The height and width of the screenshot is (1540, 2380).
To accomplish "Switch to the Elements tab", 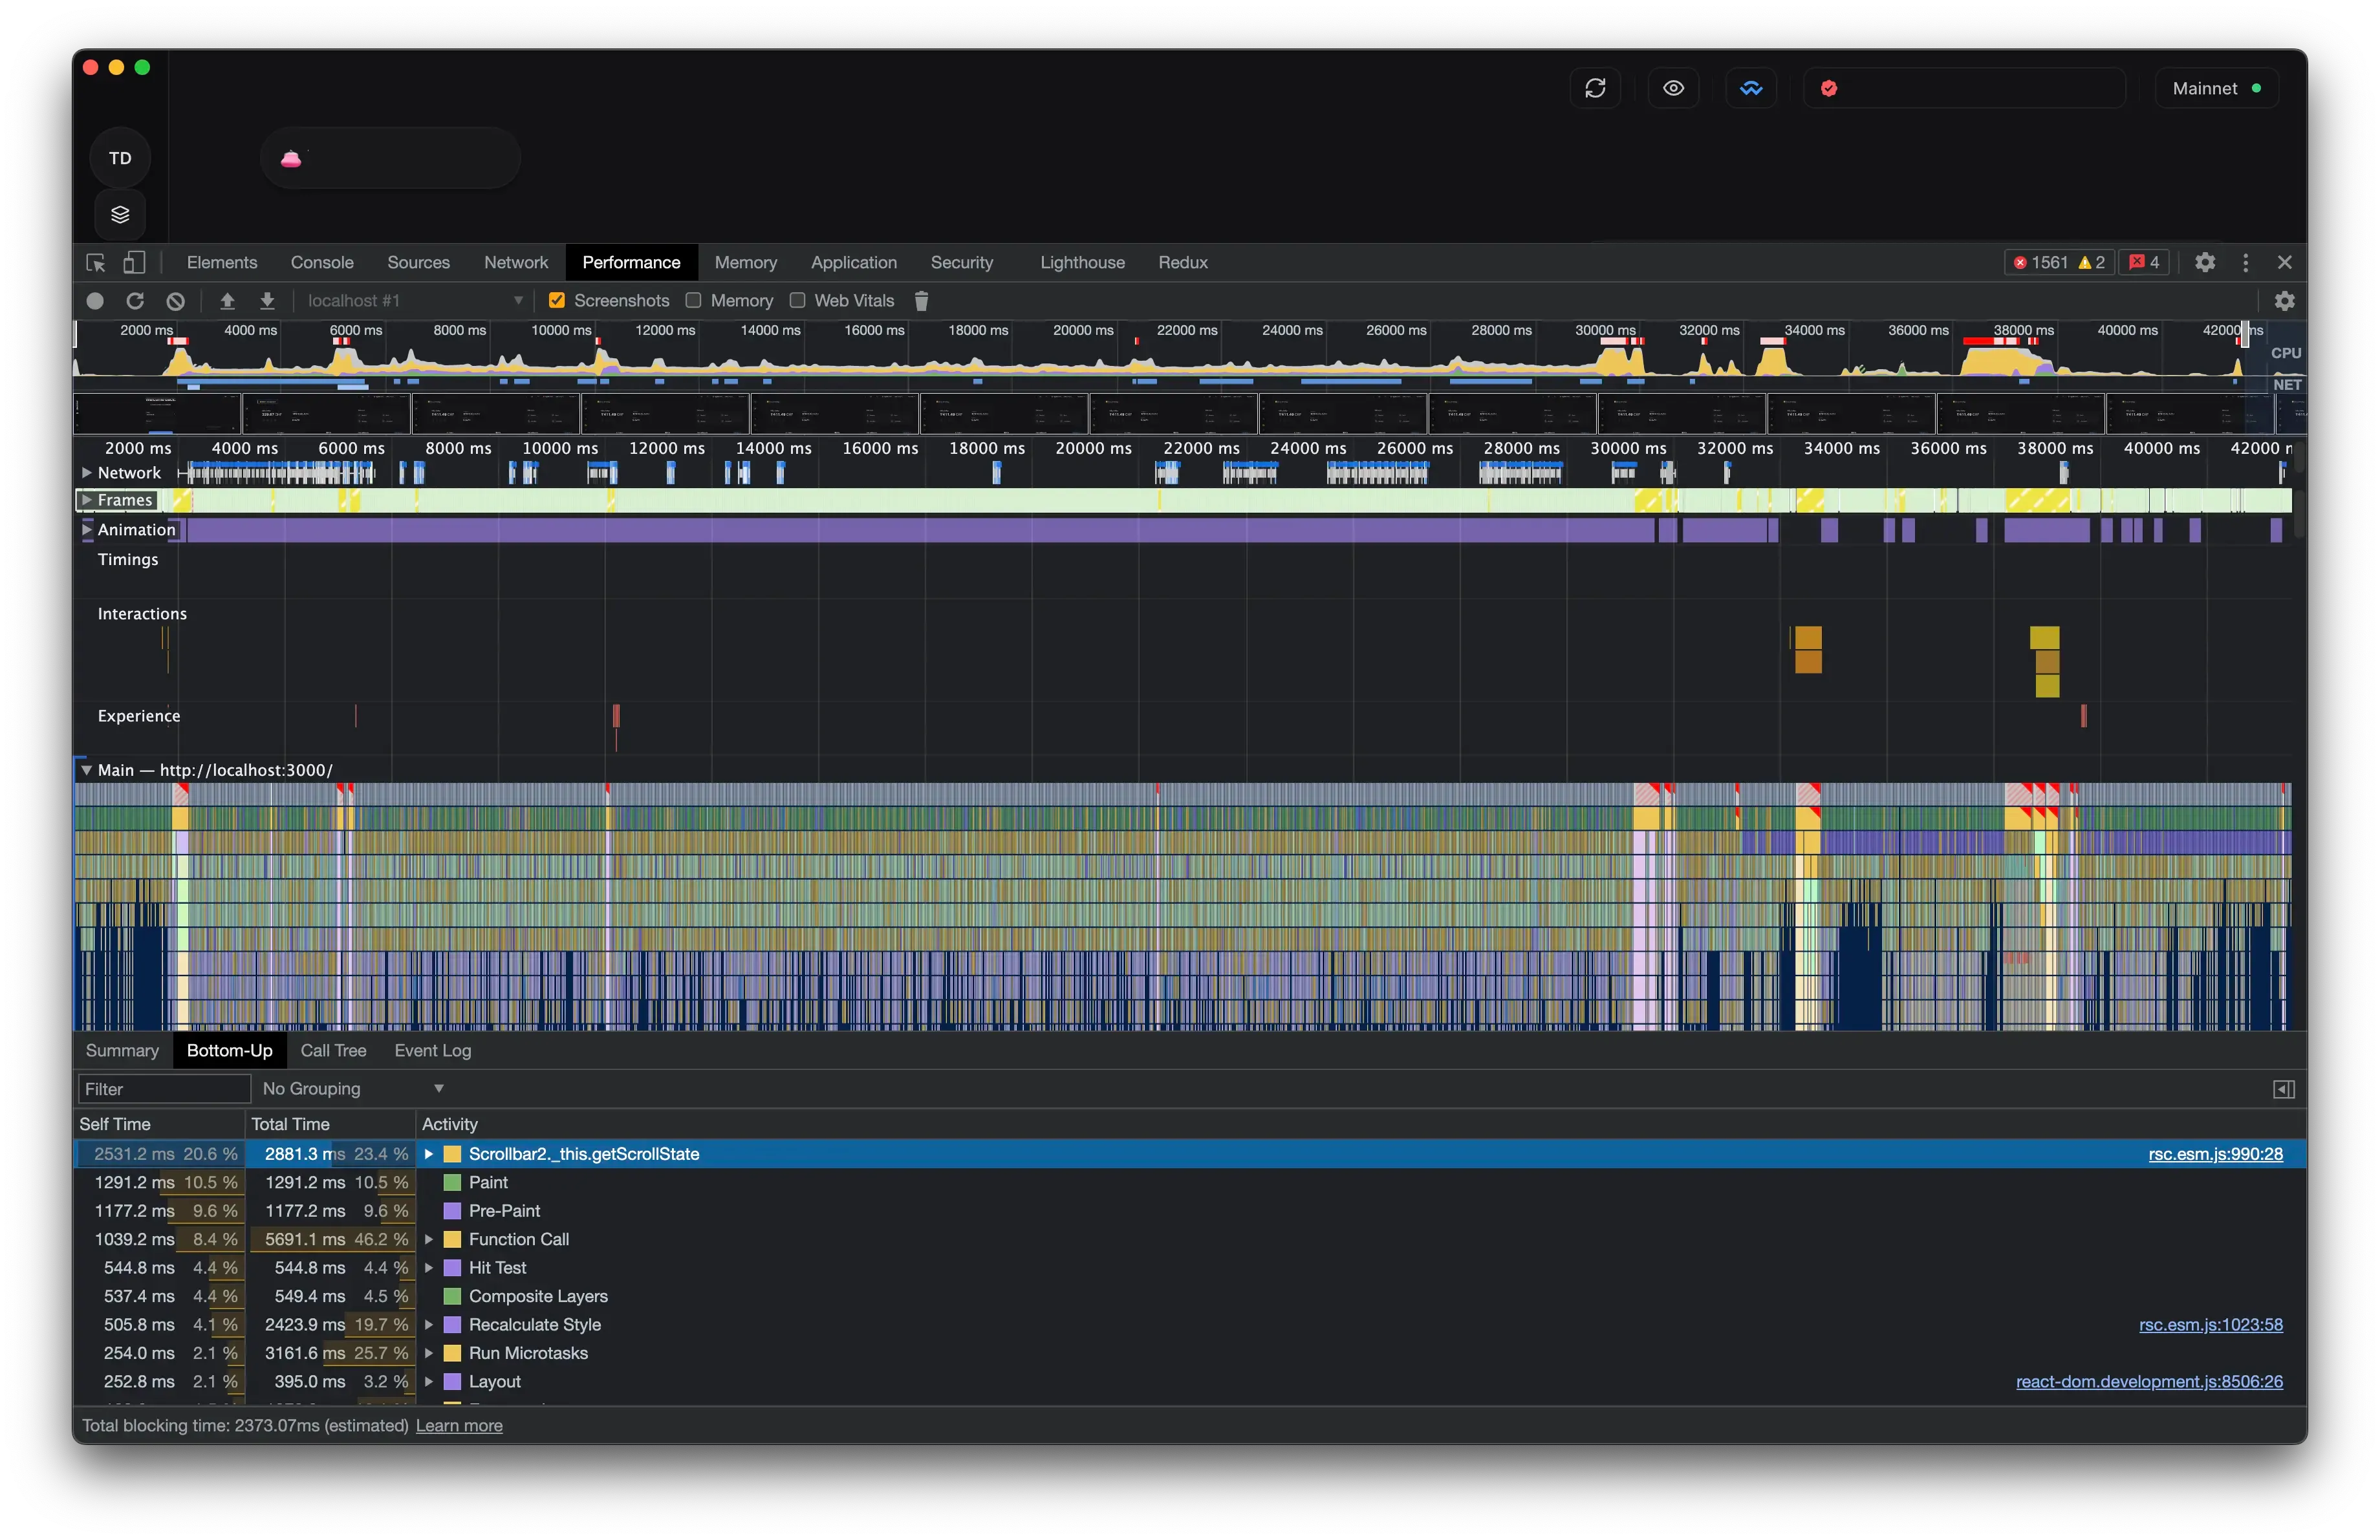I will click(222, 263).
